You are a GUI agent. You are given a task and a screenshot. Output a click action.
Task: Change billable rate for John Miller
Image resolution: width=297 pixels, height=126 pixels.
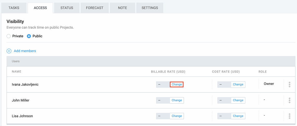[x=177, y=100]
